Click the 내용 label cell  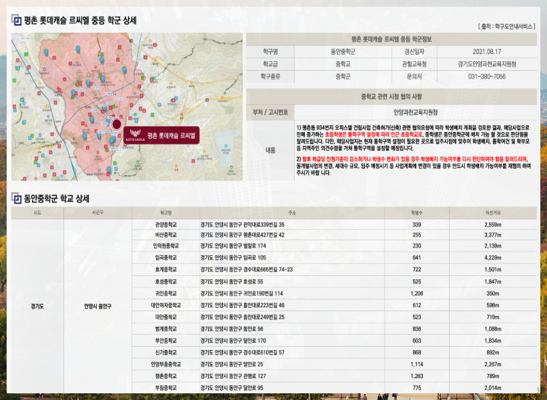pos(270,150)
